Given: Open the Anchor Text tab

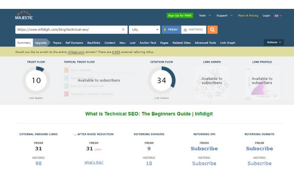Looking at the screenshot, I should pyautogui.click(x=148, y=43).
